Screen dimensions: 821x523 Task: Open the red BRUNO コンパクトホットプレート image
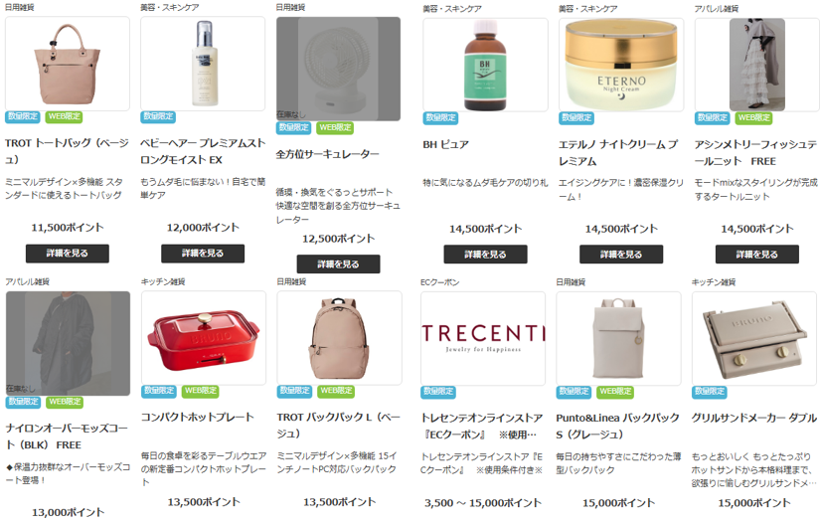click(x=204, y=338)
